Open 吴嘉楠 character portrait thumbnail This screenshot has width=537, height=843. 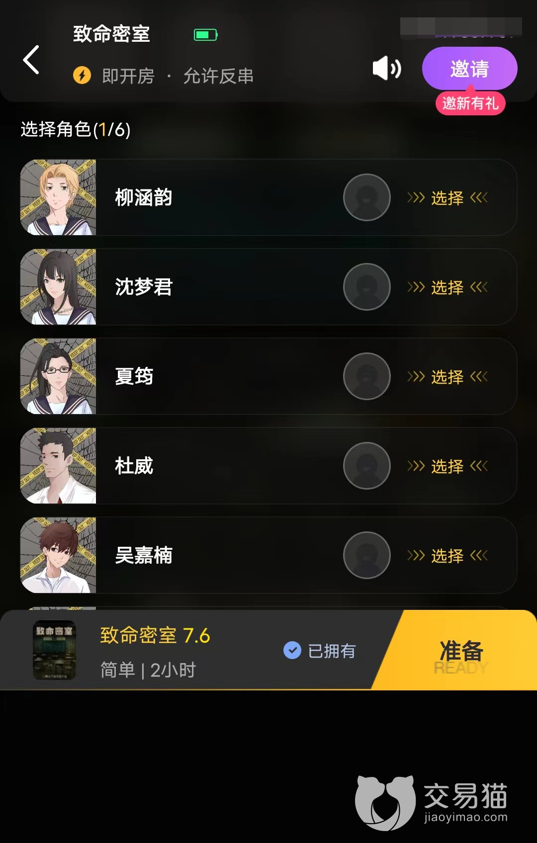click(x=58, y=555)
